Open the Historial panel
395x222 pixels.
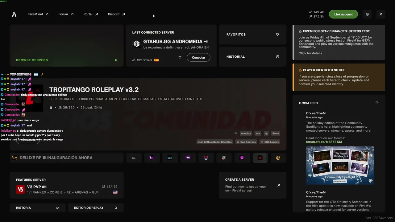click(253, 57)
